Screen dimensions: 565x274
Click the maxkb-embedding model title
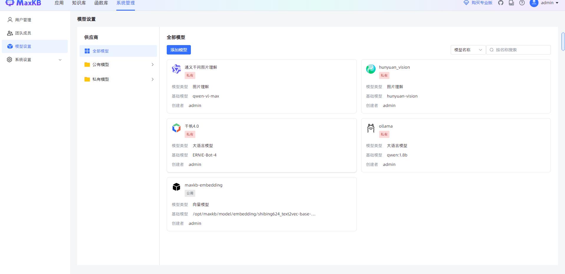point(204,185)
